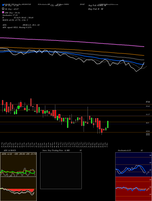
Task: Click the MACD values line in header
Action: 16,20
